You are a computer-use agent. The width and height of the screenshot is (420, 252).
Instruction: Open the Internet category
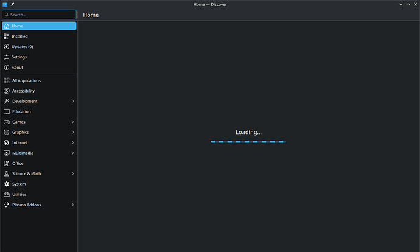(19, 142)
